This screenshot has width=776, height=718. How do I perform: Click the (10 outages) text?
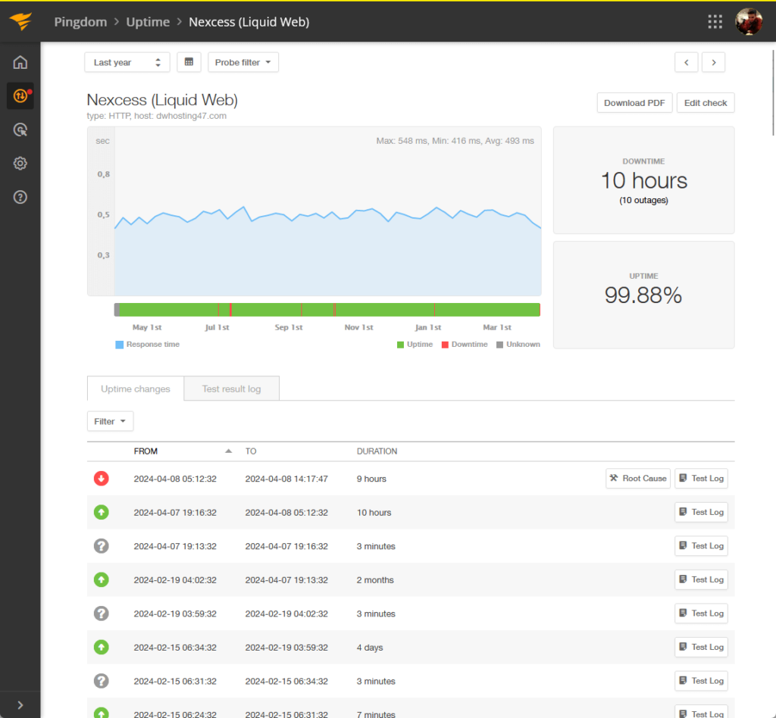(x=644, y=200)
